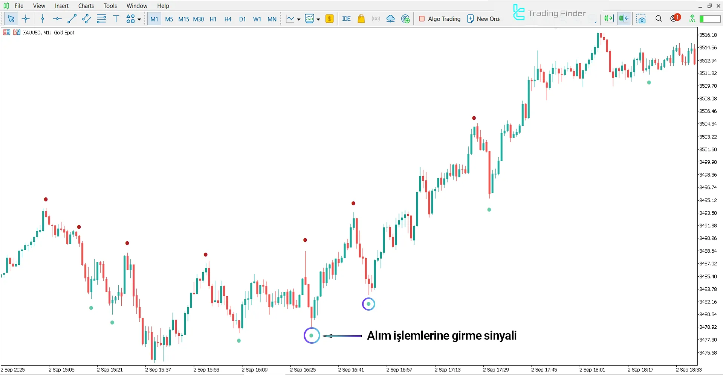
Task: Click the search magnifier icon
Action: [x=659, y=19]
